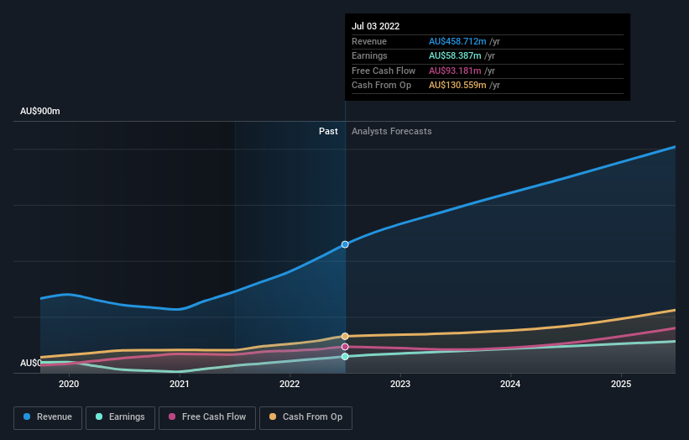Click the AU$900m y-axis label

pos(40,111)
